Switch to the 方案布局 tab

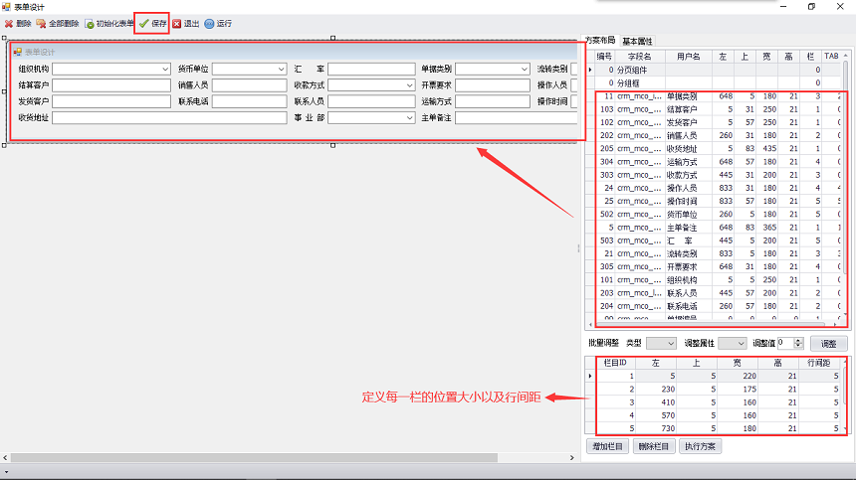point(600,41)
